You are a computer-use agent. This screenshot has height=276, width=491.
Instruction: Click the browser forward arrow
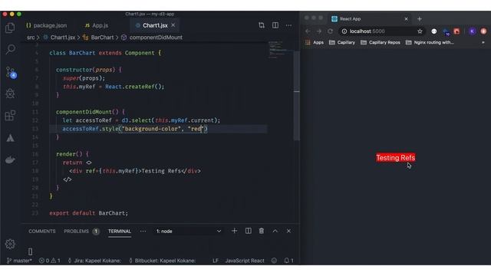pyautogui.click(x=319, y=31)
